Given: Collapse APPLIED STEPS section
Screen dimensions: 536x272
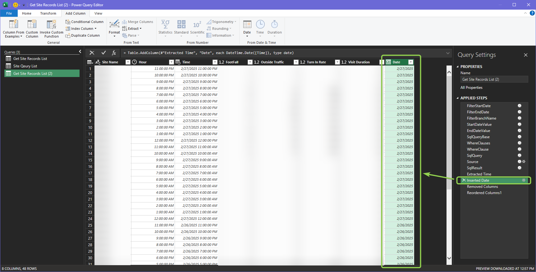Looking at the screenshot, I should 458,98.
